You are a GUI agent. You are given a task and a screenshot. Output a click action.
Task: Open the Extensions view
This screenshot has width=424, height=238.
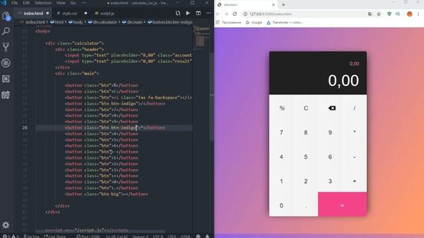pos(6,79)
